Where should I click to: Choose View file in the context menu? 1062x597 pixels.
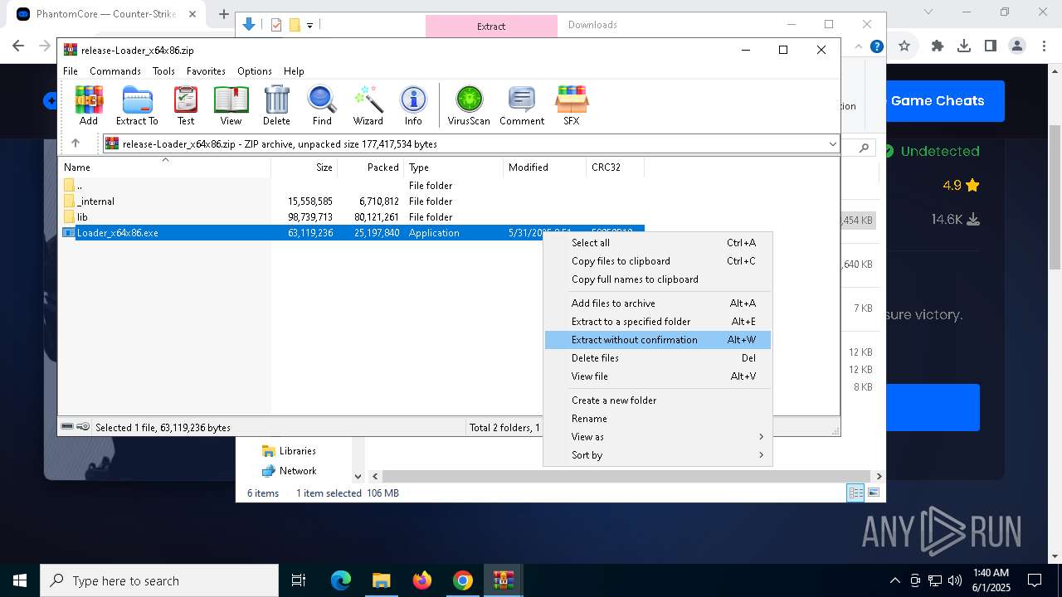658,376
